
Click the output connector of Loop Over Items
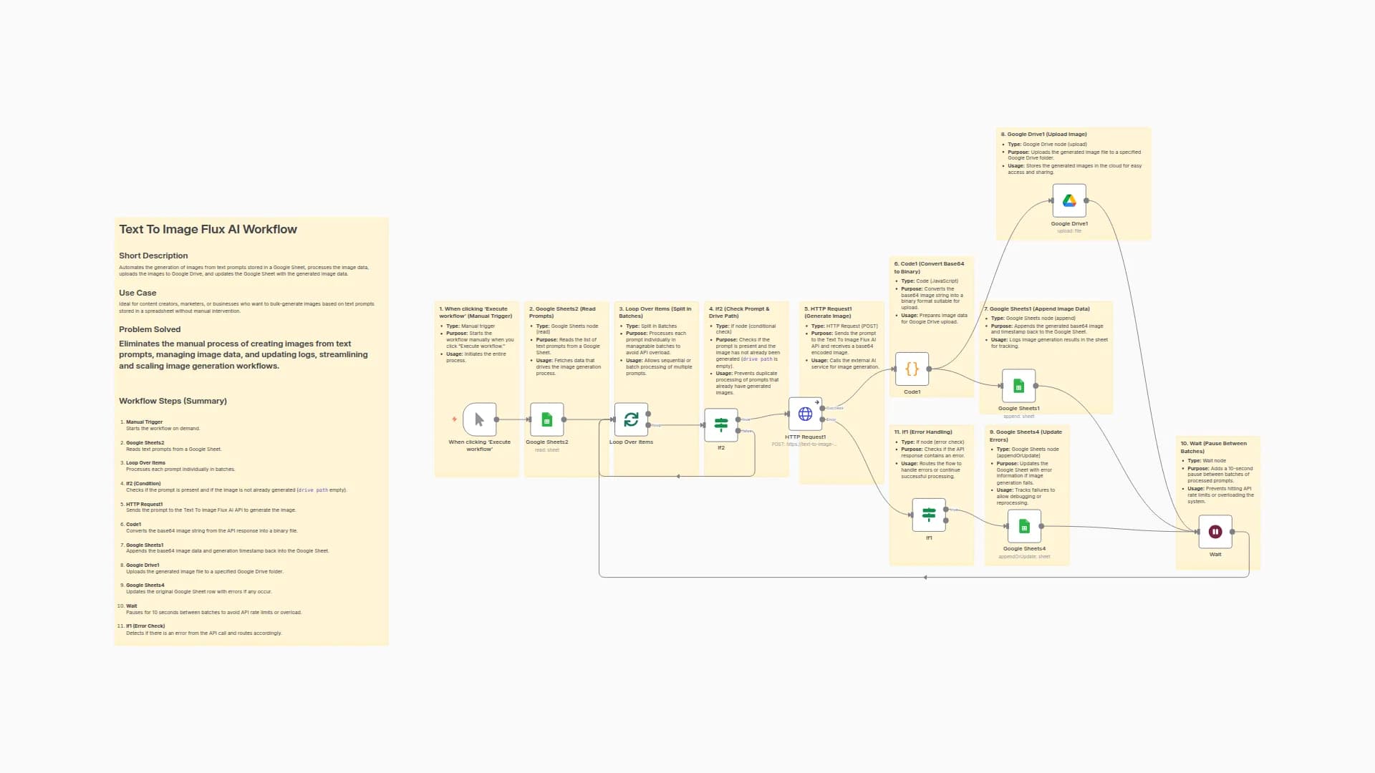[x=649, y=424]
